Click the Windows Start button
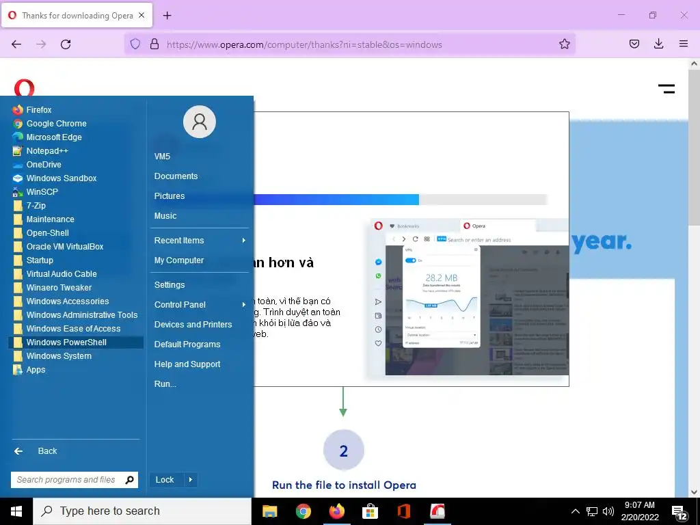 16,511
